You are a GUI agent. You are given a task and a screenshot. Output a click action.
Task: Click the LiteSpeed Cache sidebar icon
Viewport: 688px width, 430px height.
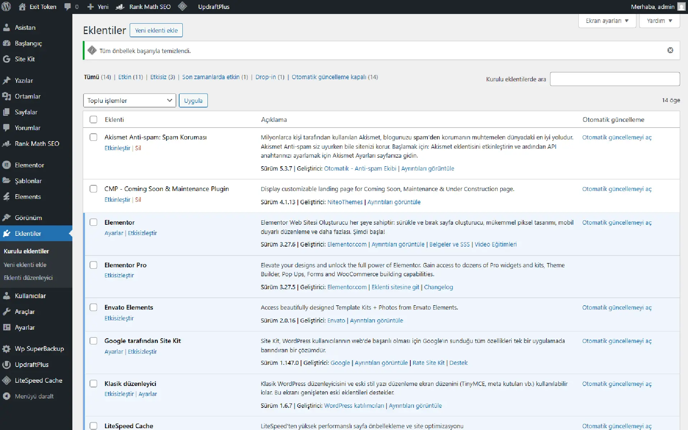click(x=6, y=381)
